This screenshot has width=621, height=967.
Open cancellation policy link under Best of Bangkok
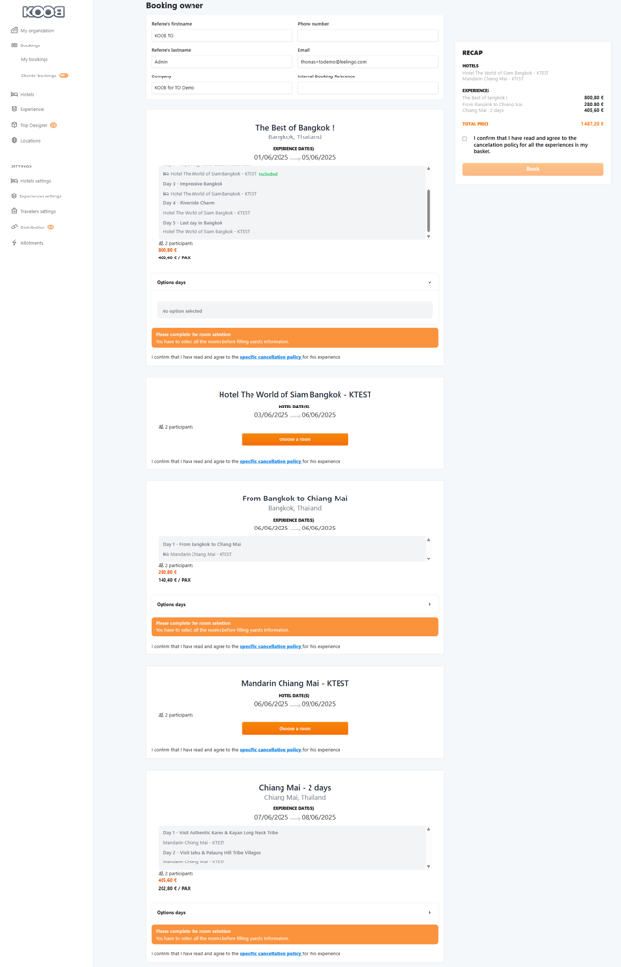pyautogui.click(x=270, y=357)
